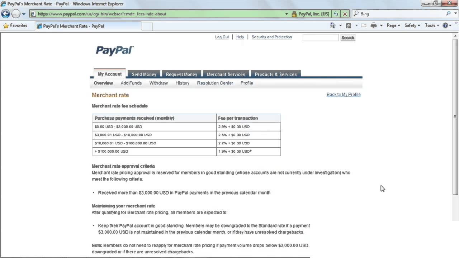Click the '> $100,000.00 USD' table cell
The height and width of the screenshot is (258, 459).
click(154, 152)
